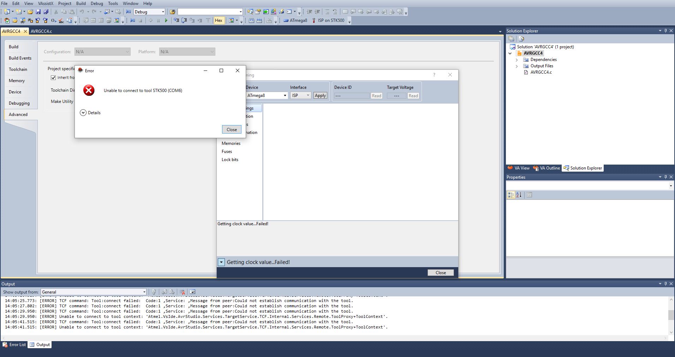This screenshot has width=675, height=357.
Task: Click the Show All Files icon in Solution Explorer
Action: point(521,39)
